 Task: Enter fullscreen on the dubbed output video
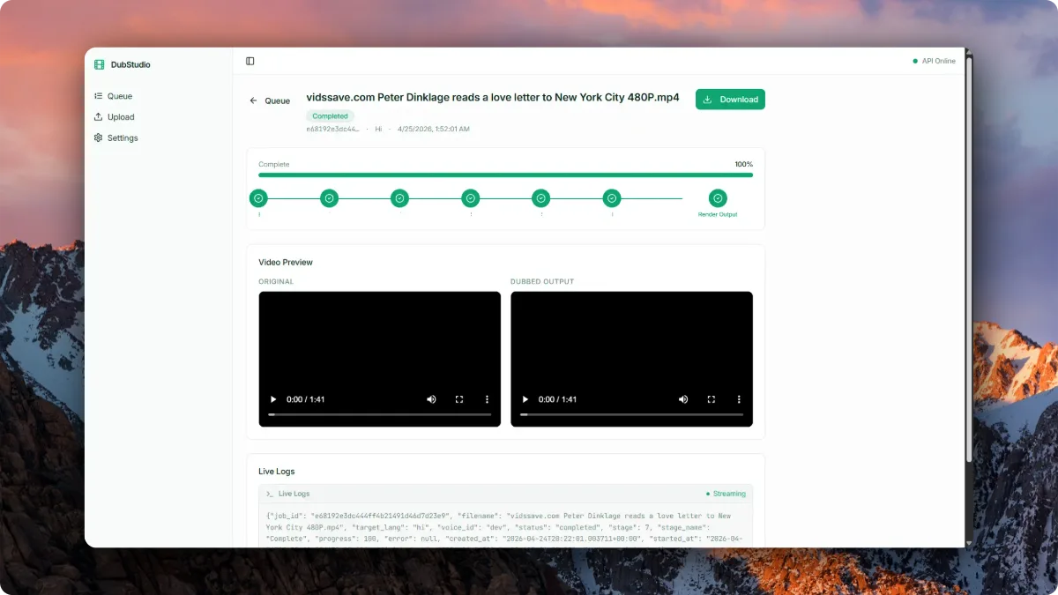(712, 399)
